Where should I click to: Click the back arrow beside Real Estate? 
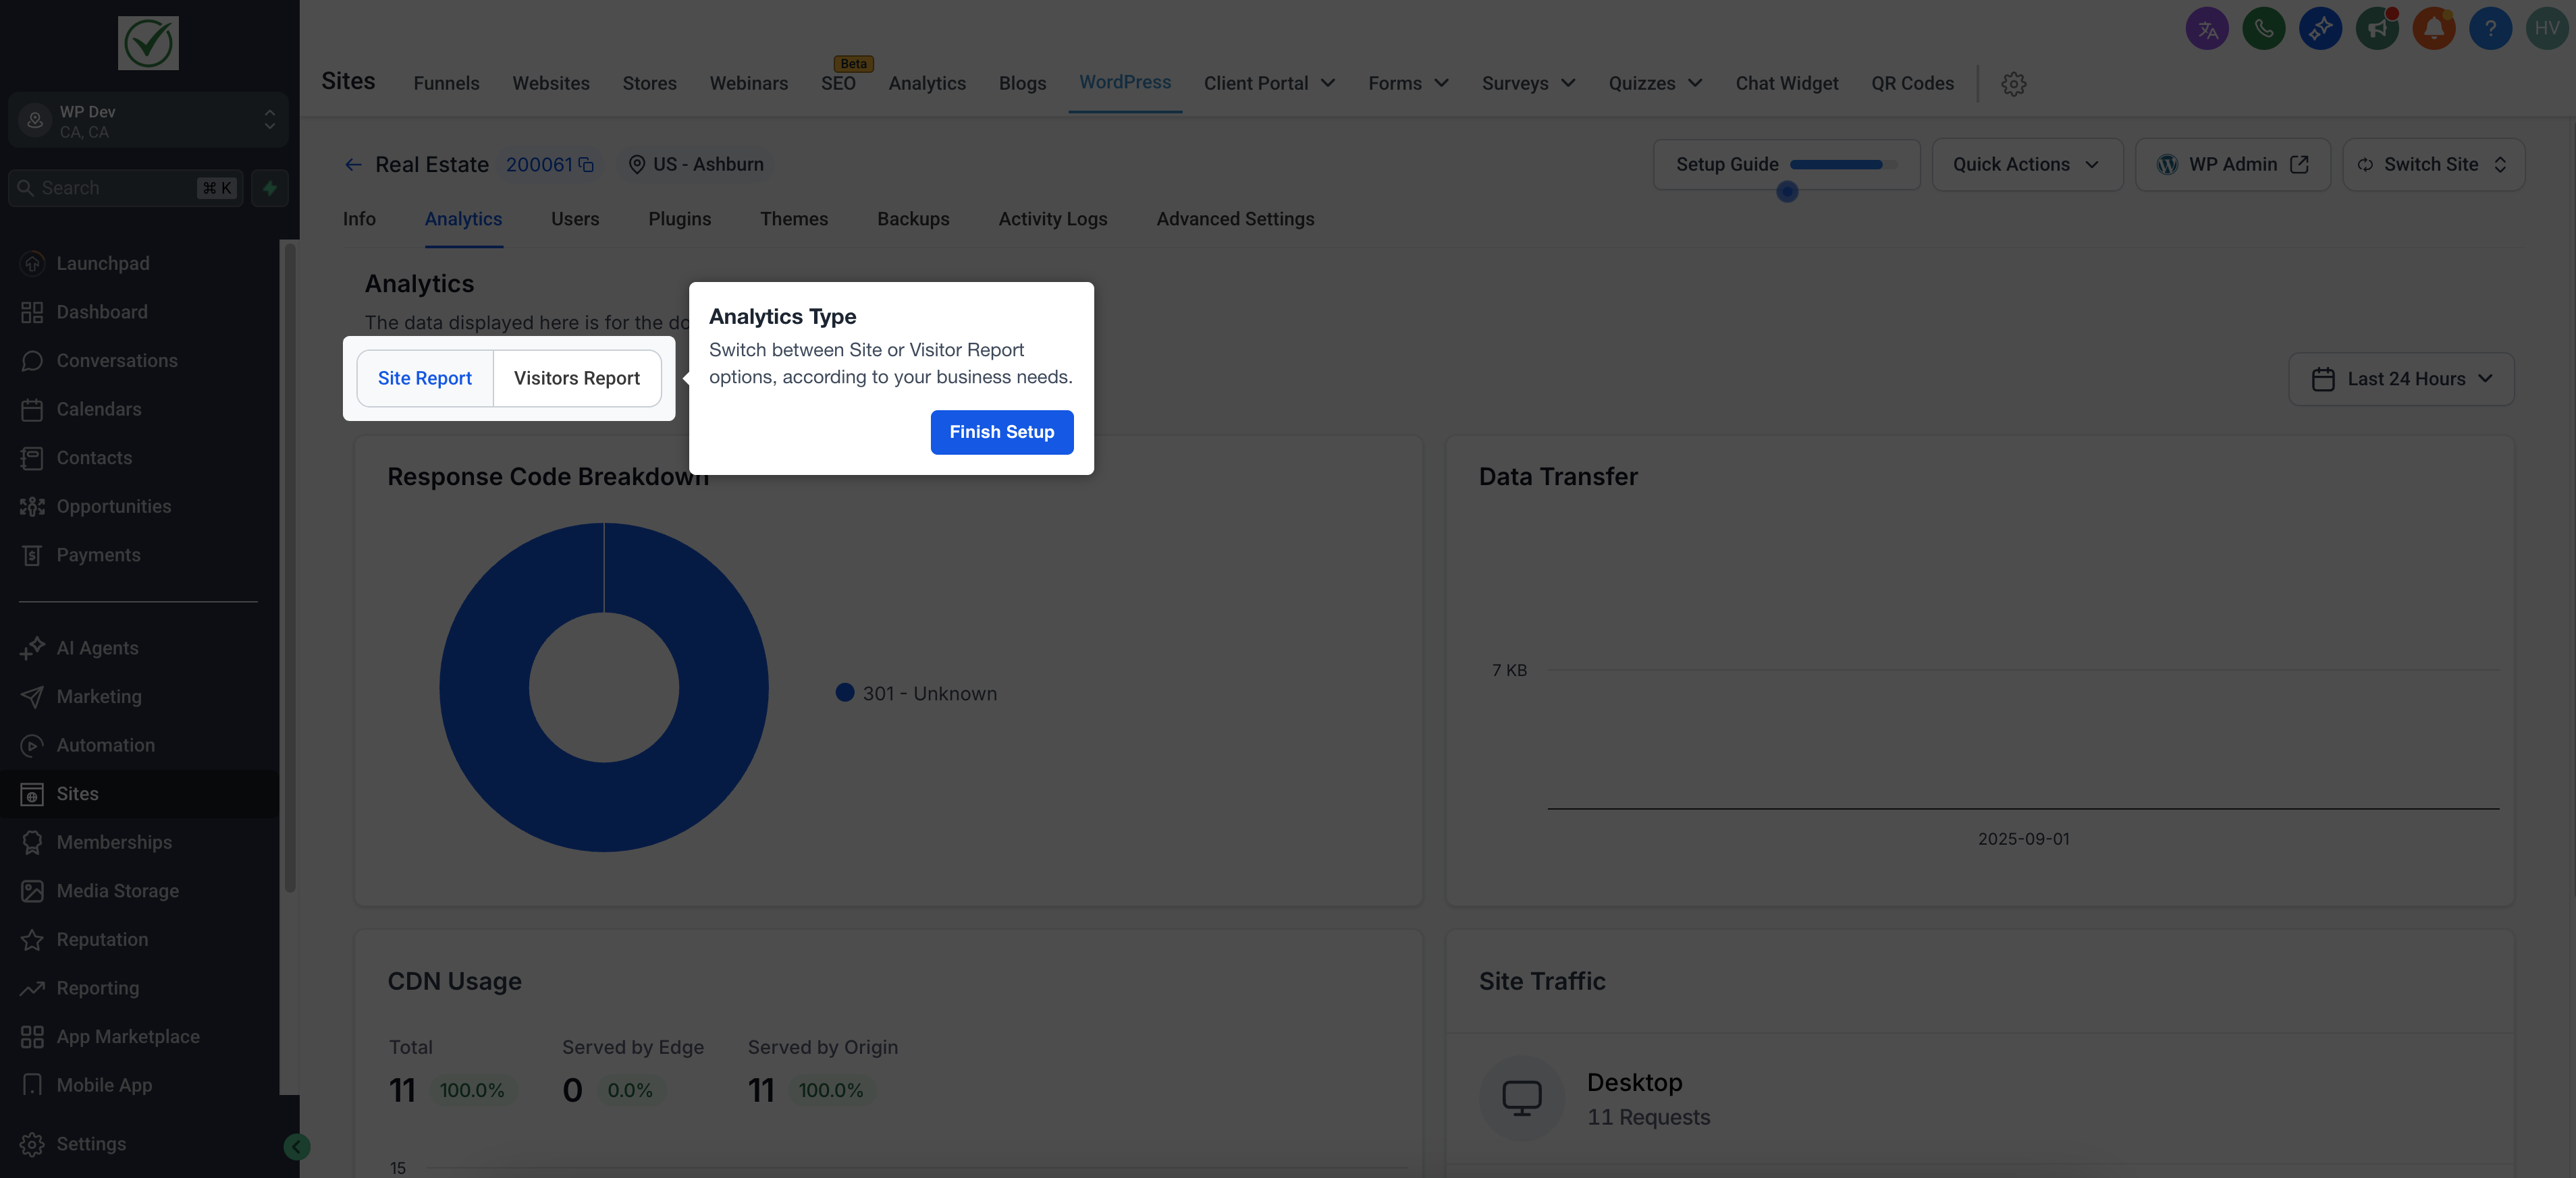click(x=353, y=165)
